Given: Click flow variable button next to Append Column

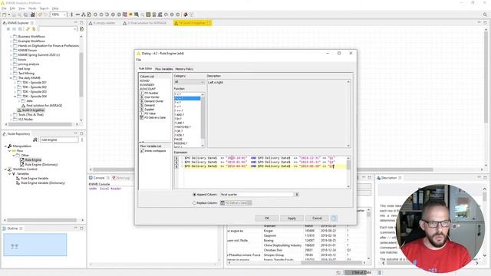Looking at the screenshot, I should (297, 194).
